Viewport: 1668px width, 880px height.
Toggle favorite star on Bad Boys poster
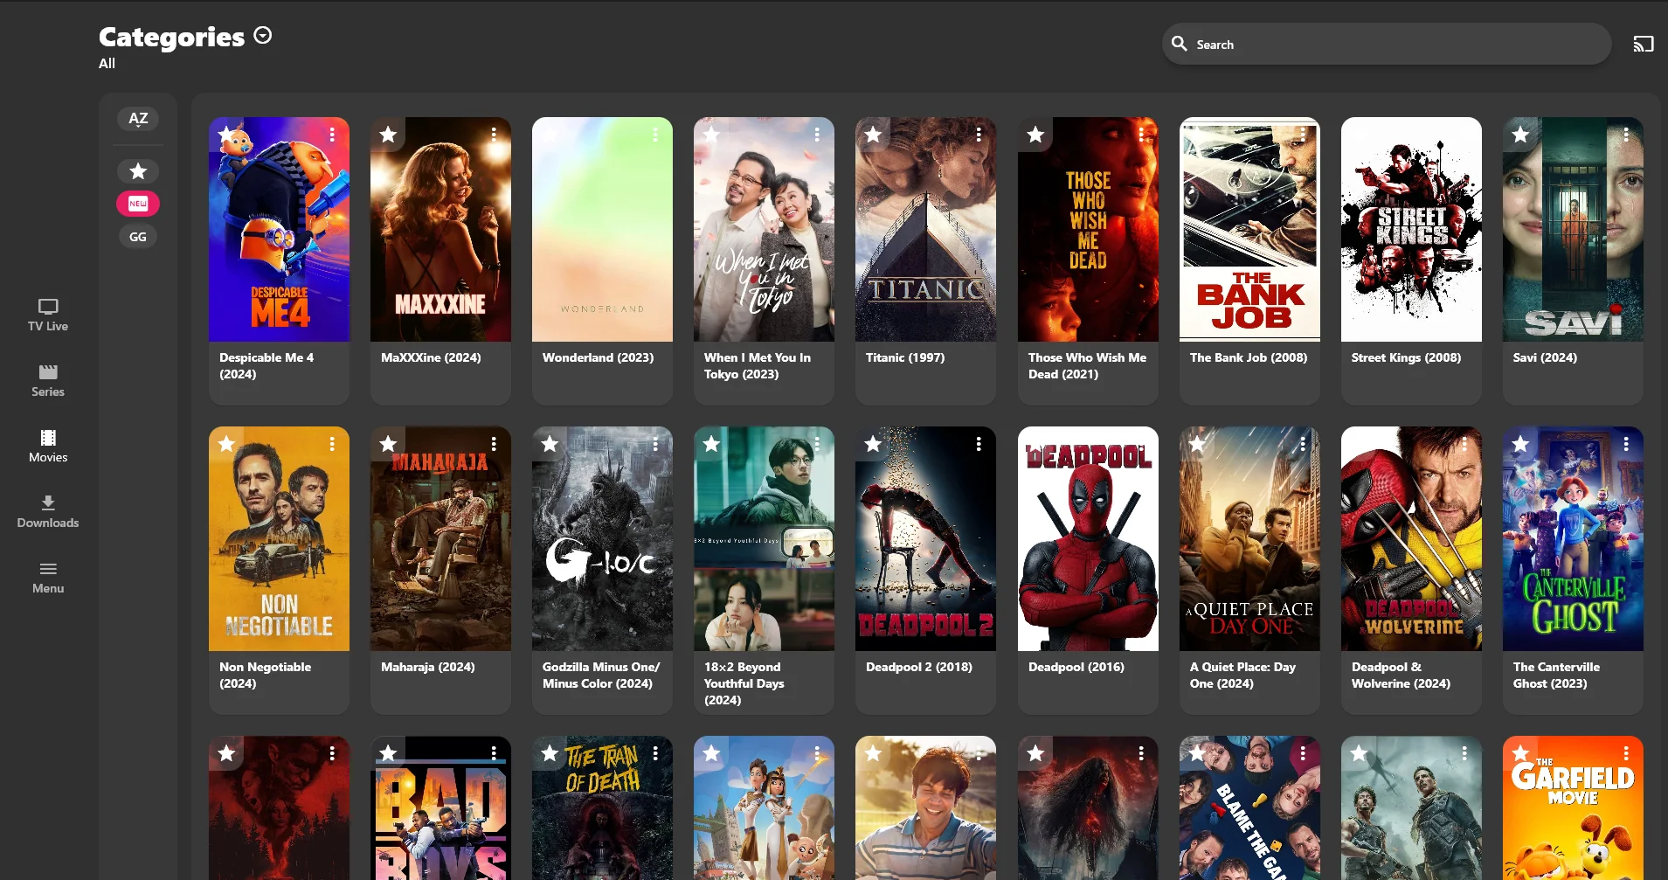(388, 753)
